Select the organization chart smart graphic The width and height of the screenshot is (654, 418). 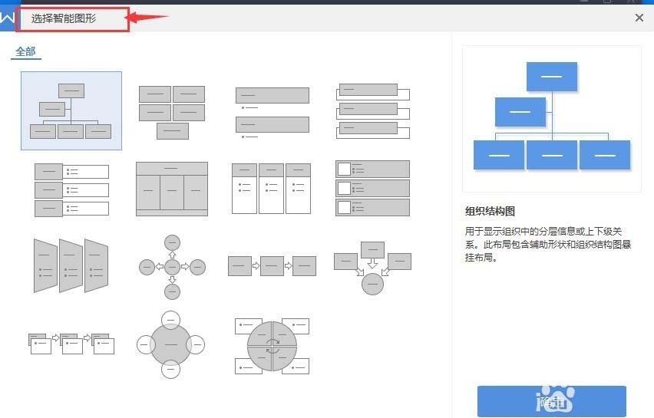[x=71, y=110]
